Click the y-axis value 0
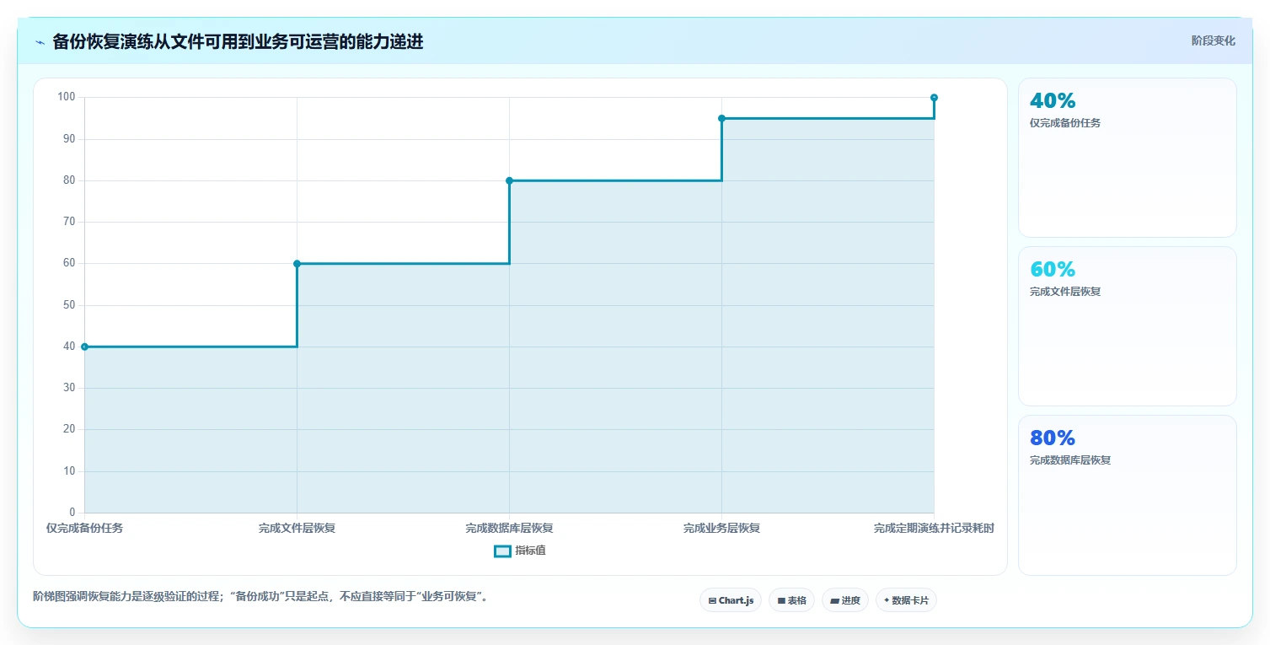The width and height of the screenshot is (1270, 645). coord(72,513)
